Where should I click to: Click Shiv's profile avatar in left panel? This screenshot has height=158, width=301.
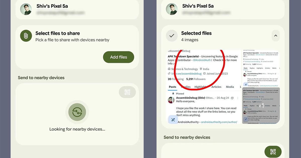tap(26, 9)
